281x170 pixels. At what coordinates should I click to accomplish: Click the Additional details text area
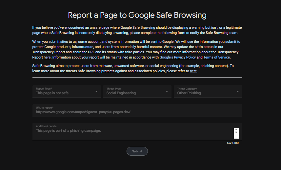coord(137,131)
